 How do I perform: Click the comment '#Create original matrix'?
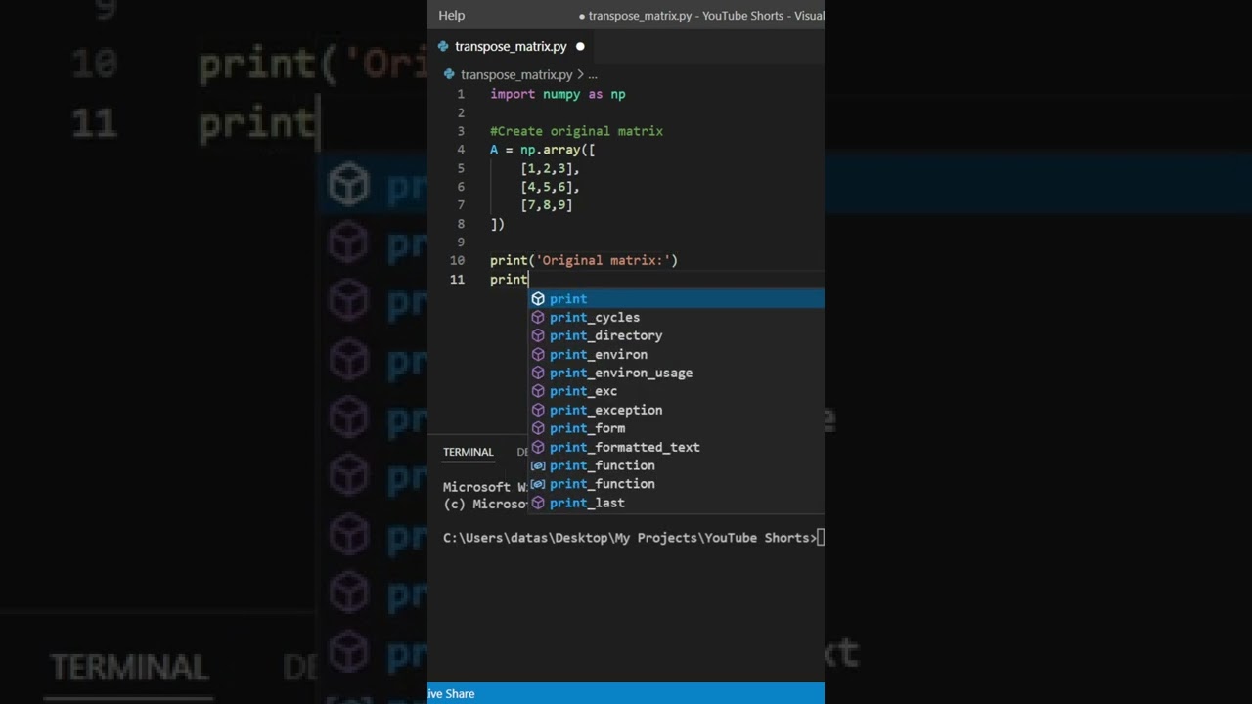[576, 131]
